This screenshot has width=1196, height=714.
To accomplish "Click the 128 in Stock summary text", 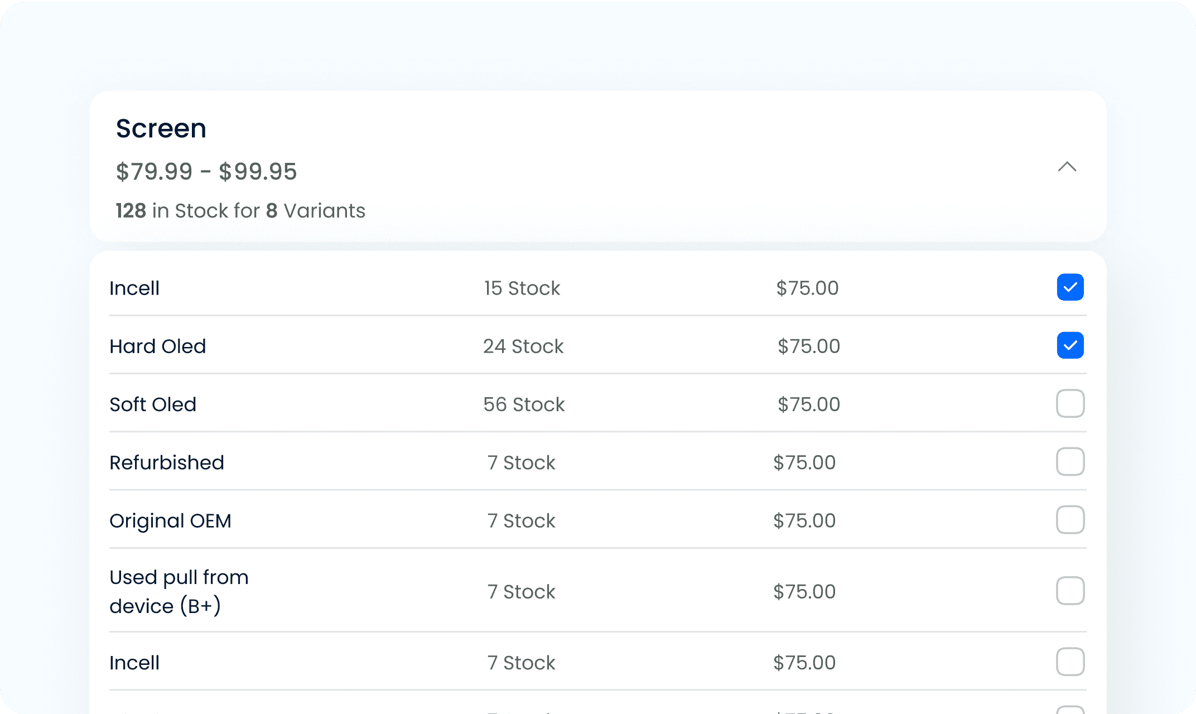I will (240, 211).
